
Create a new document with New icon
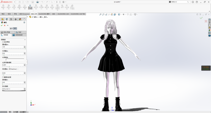(23, 2)
